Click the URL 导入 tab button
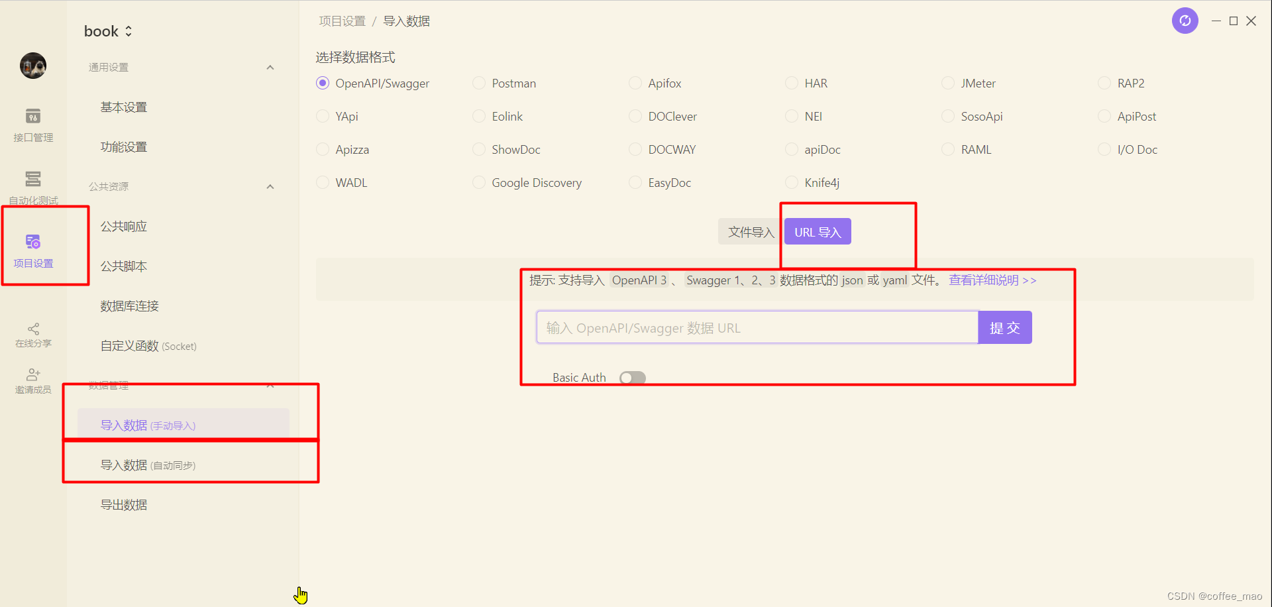 817,231
